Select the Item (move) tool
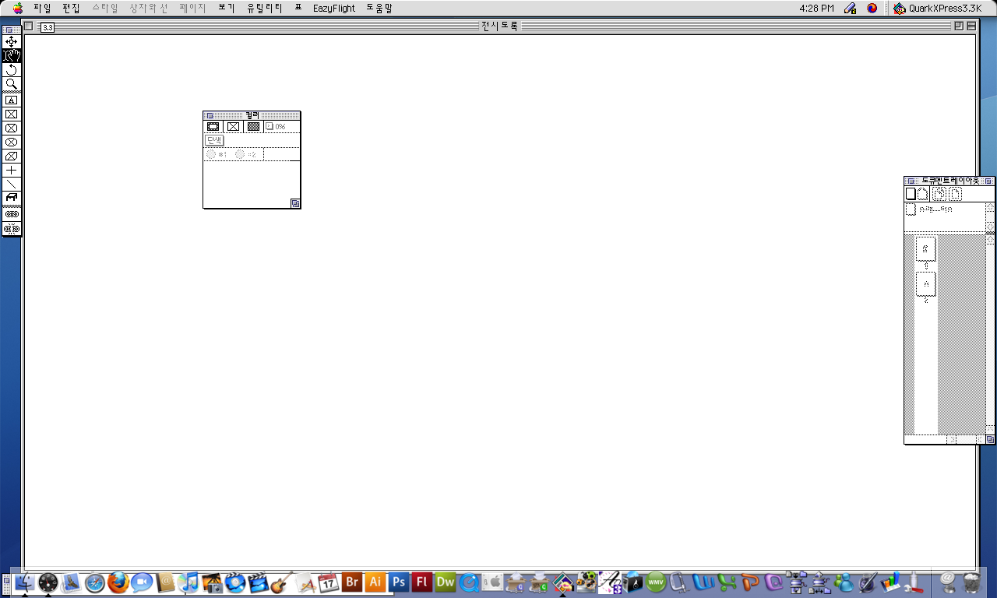The width and height of the screenshot is (997, 598). pos(11,41)
